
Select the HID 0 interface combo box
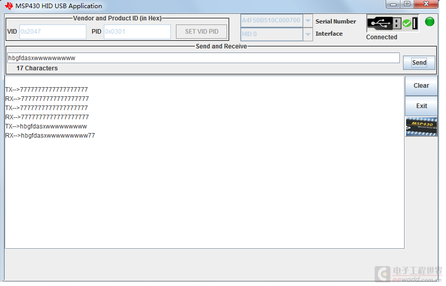click(x=272, y=34)
